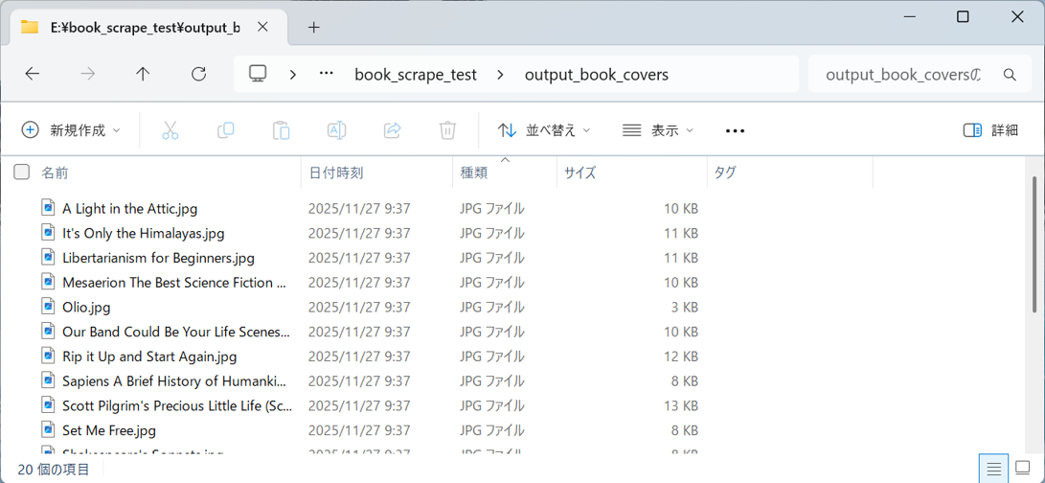Toggle the 詳細 details pane
Screen dimensions: 1045x483
[x=990, y=130]
